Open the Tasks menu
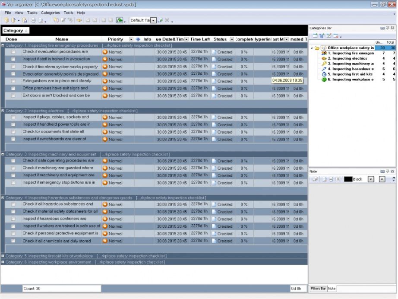This screenshot has height=299, width=398. [x=32, y=13]
